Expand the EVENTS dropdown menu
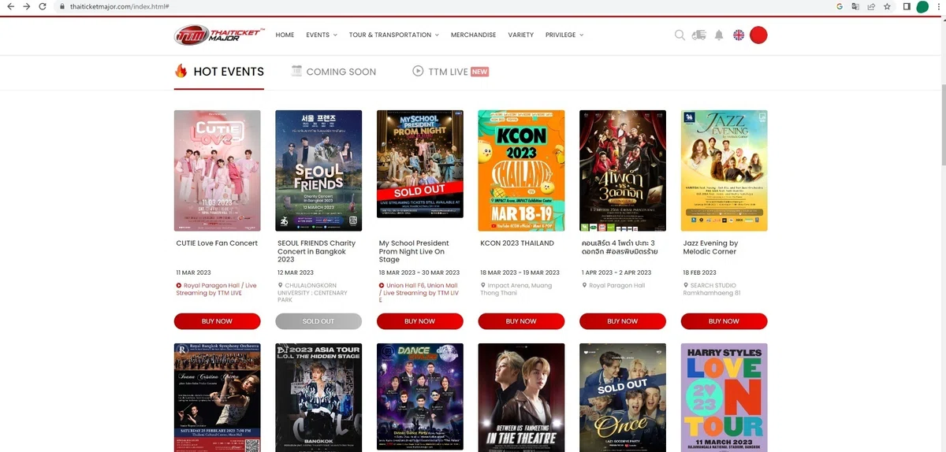Screen dimensions: 946x452 322,35
